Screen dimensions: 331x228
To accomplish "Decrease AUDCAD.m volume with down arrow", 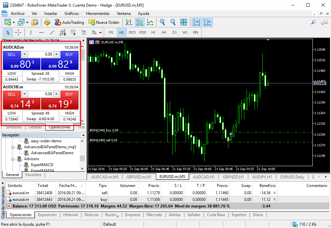I will (x=25, y=54).
